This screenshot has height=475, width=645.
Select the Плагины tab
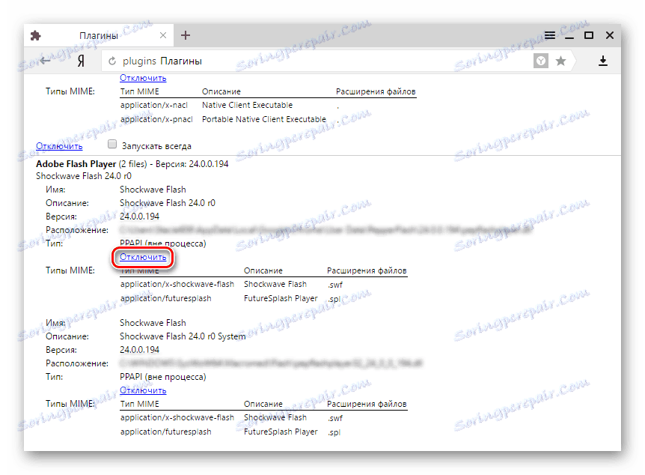99,35
